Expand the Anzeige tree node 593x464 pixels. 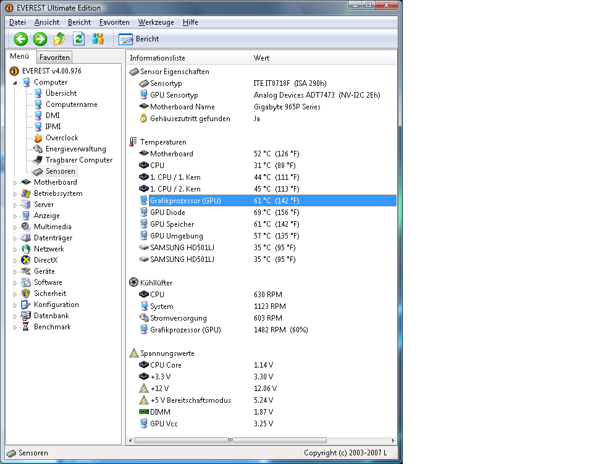coord(15,216)
